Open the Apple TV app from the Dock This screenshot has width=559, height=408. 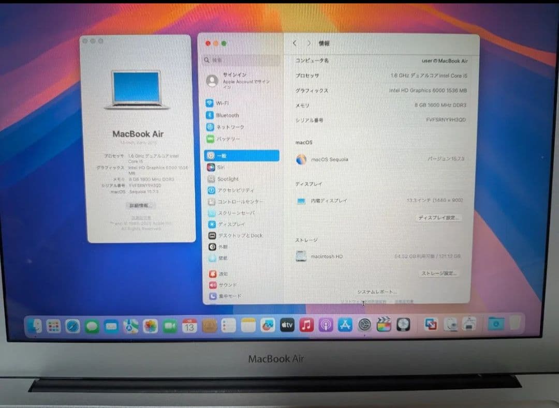coord(287,326)
